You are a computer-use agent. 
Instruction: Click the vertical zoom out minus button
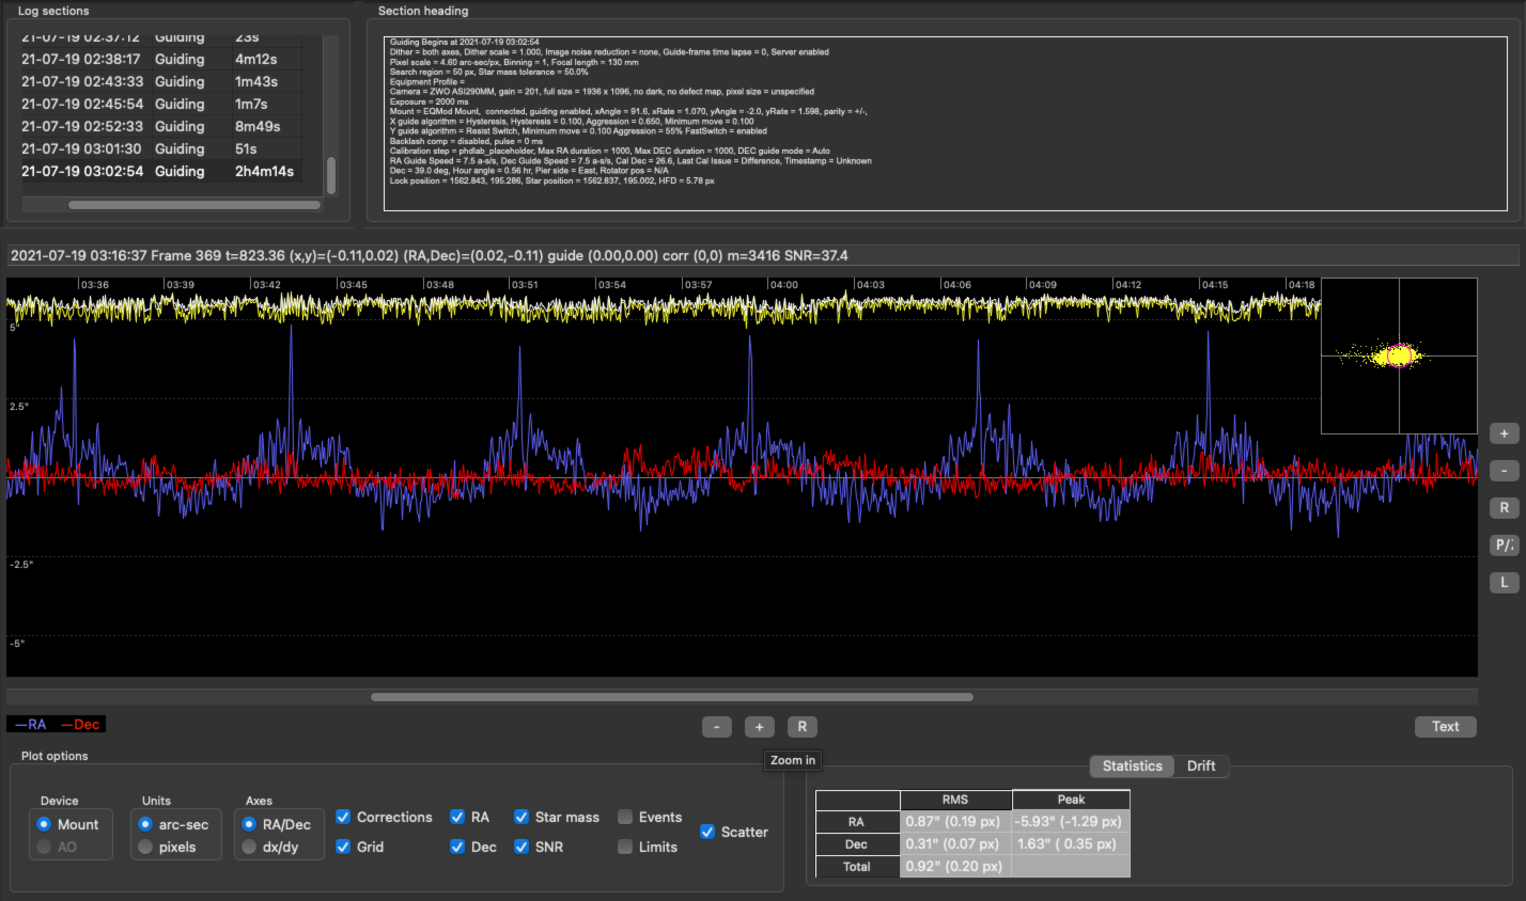[1504, 471]
